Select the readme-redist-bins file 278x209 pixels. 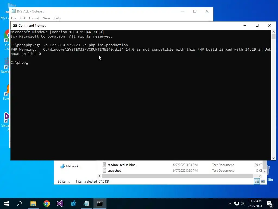coord(121,165)
